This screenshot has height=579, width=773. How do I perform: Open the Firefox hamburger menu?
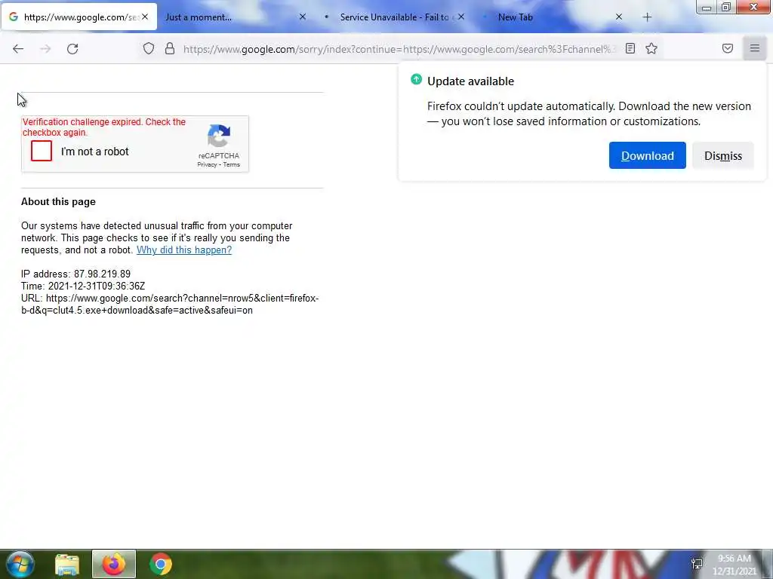(755, 48)
